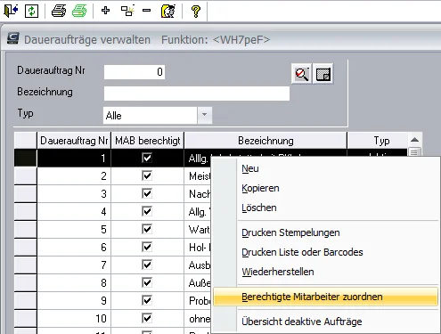Select Berechtigte Mitarbeiter zuordnen
Viewport: 441px width, 334px height.
pos(325,297)
